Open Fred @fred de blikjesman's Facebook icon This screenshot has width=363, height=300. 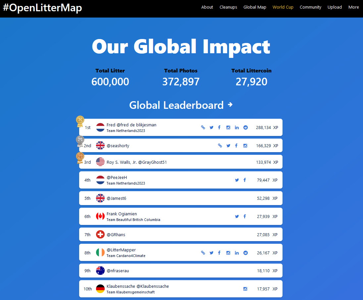tap(219, 127)
